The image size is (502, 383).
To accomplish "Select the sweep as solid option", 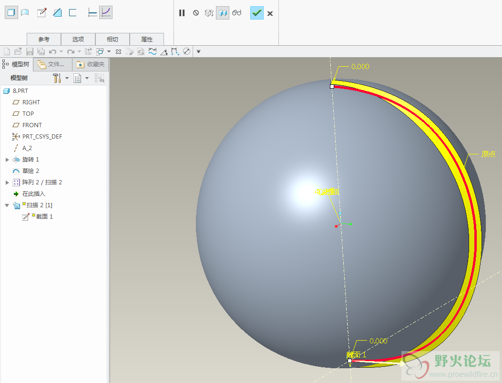I will click(11, 12).
